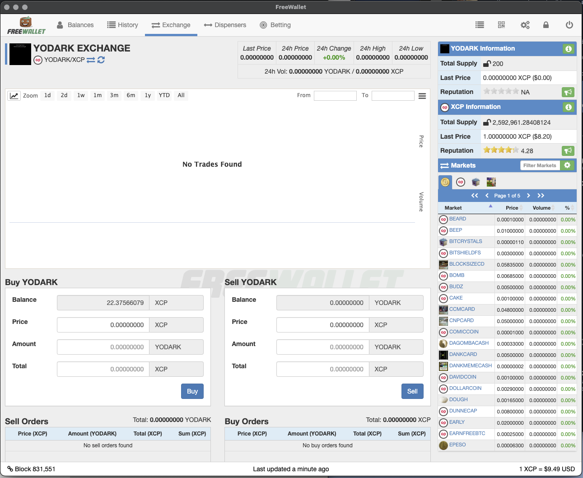Select the XCP markets icon tab
Image resolution: width=583 pixels, height=478 pixels.
click(461, 182)
